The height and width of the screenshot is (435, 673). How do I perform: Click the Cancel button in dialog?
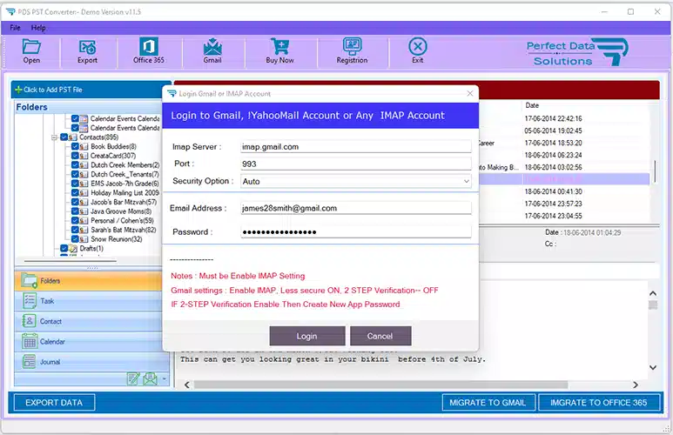pos(380,336)
